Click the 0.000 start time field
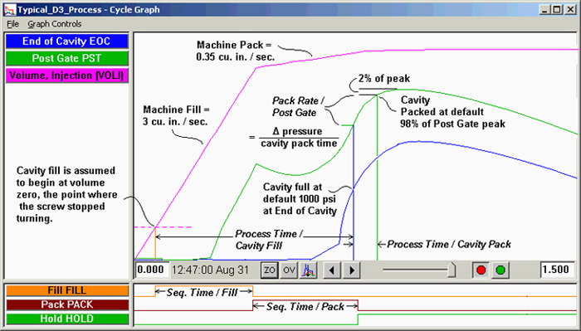 [152, 270]
